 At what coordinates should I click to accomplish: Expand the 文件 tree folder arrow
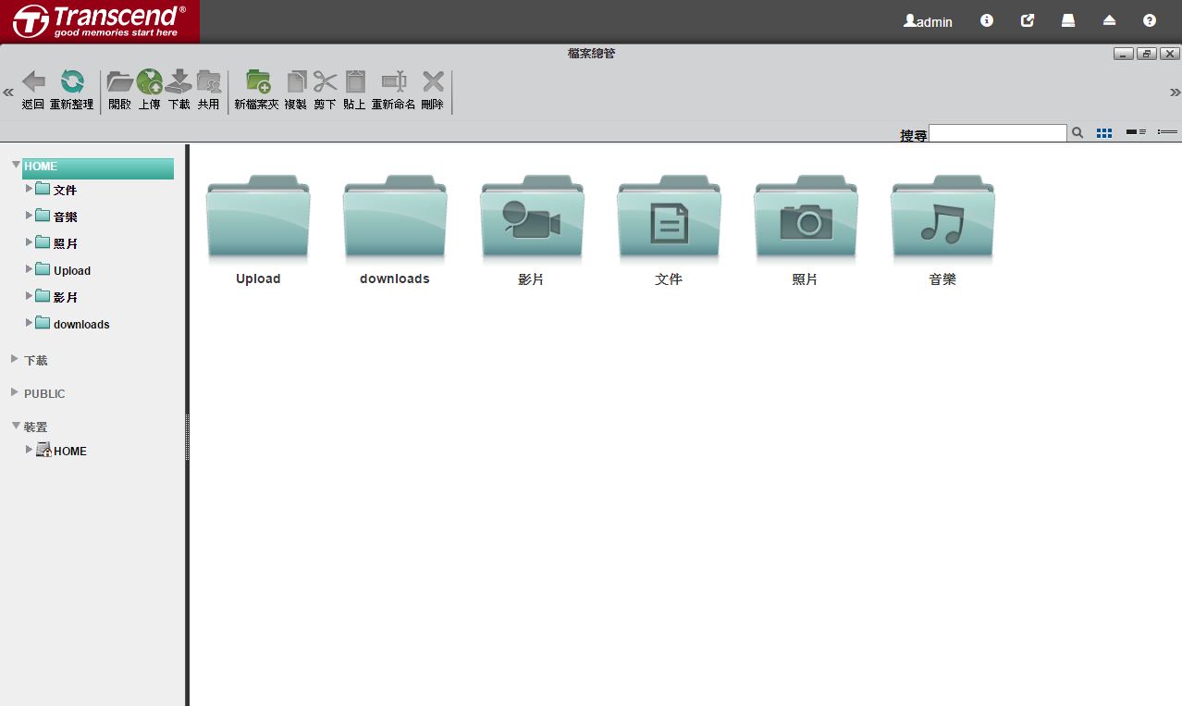tap(30, 189)
